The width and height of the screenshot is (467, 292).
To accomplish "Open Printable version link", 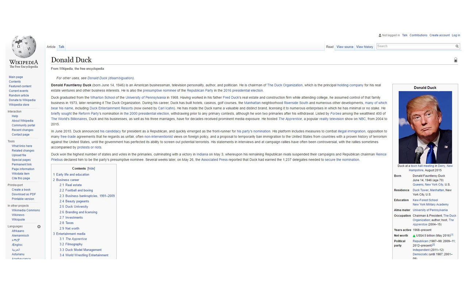I will (23, 199).
